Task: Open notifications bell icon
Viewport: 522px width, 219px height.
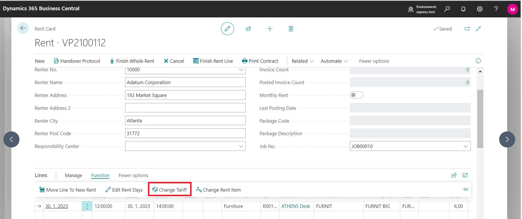Action: click(463, 9)
